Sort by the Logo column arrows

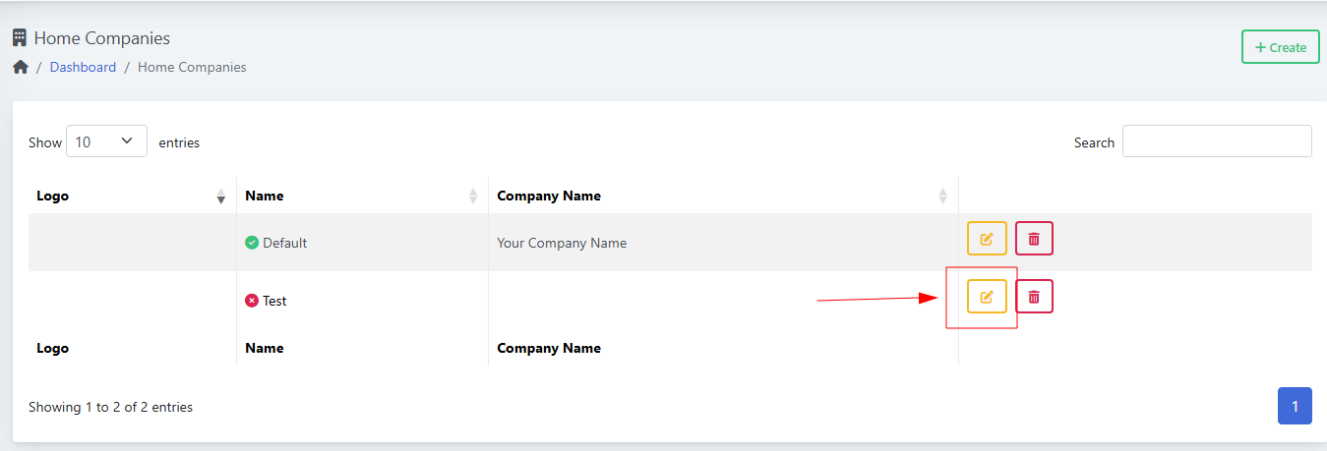[220, 197]
